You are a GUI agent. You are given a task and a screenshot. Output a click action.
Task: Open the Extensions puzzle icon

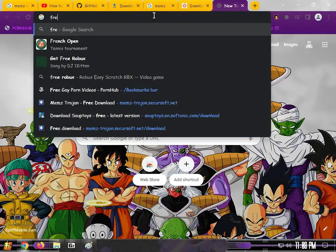287,17
